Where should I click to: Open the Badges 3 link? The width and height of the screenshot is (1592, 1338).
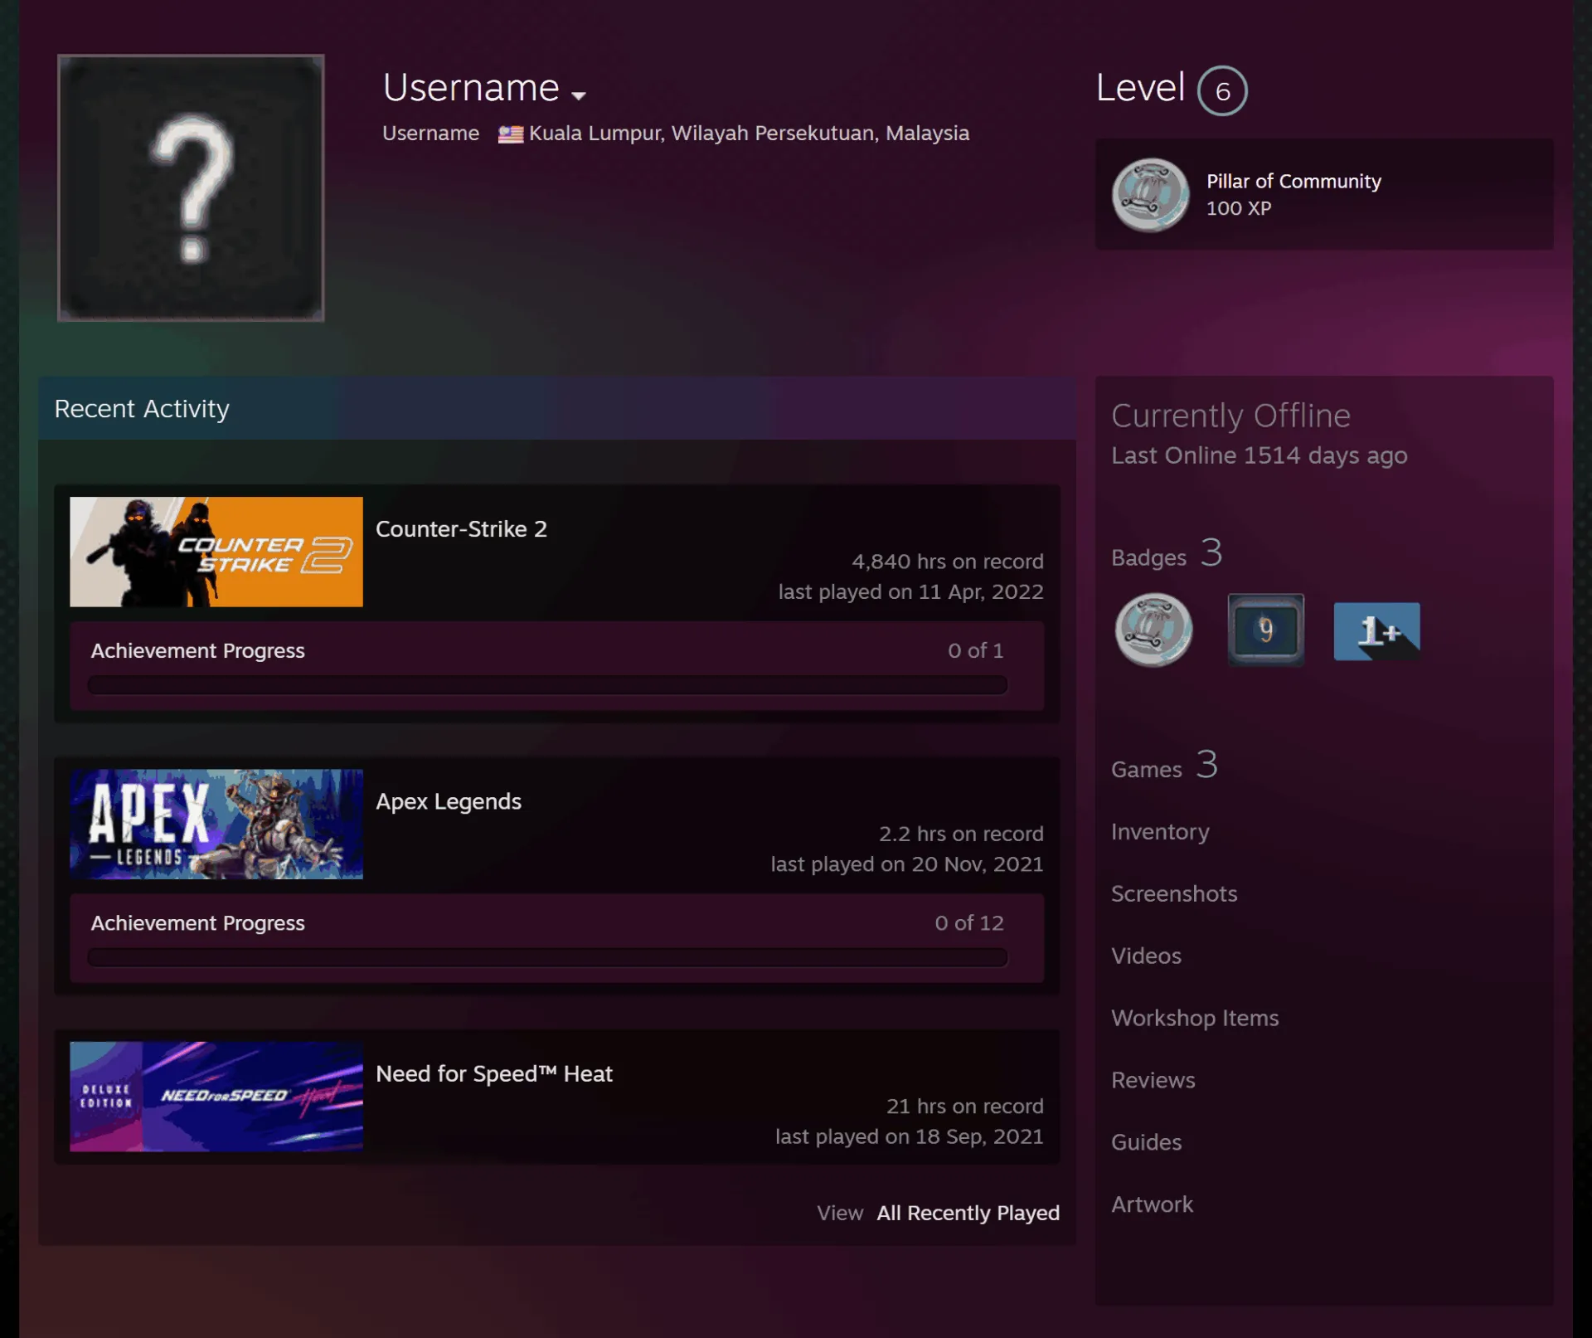click(1167, 554)
